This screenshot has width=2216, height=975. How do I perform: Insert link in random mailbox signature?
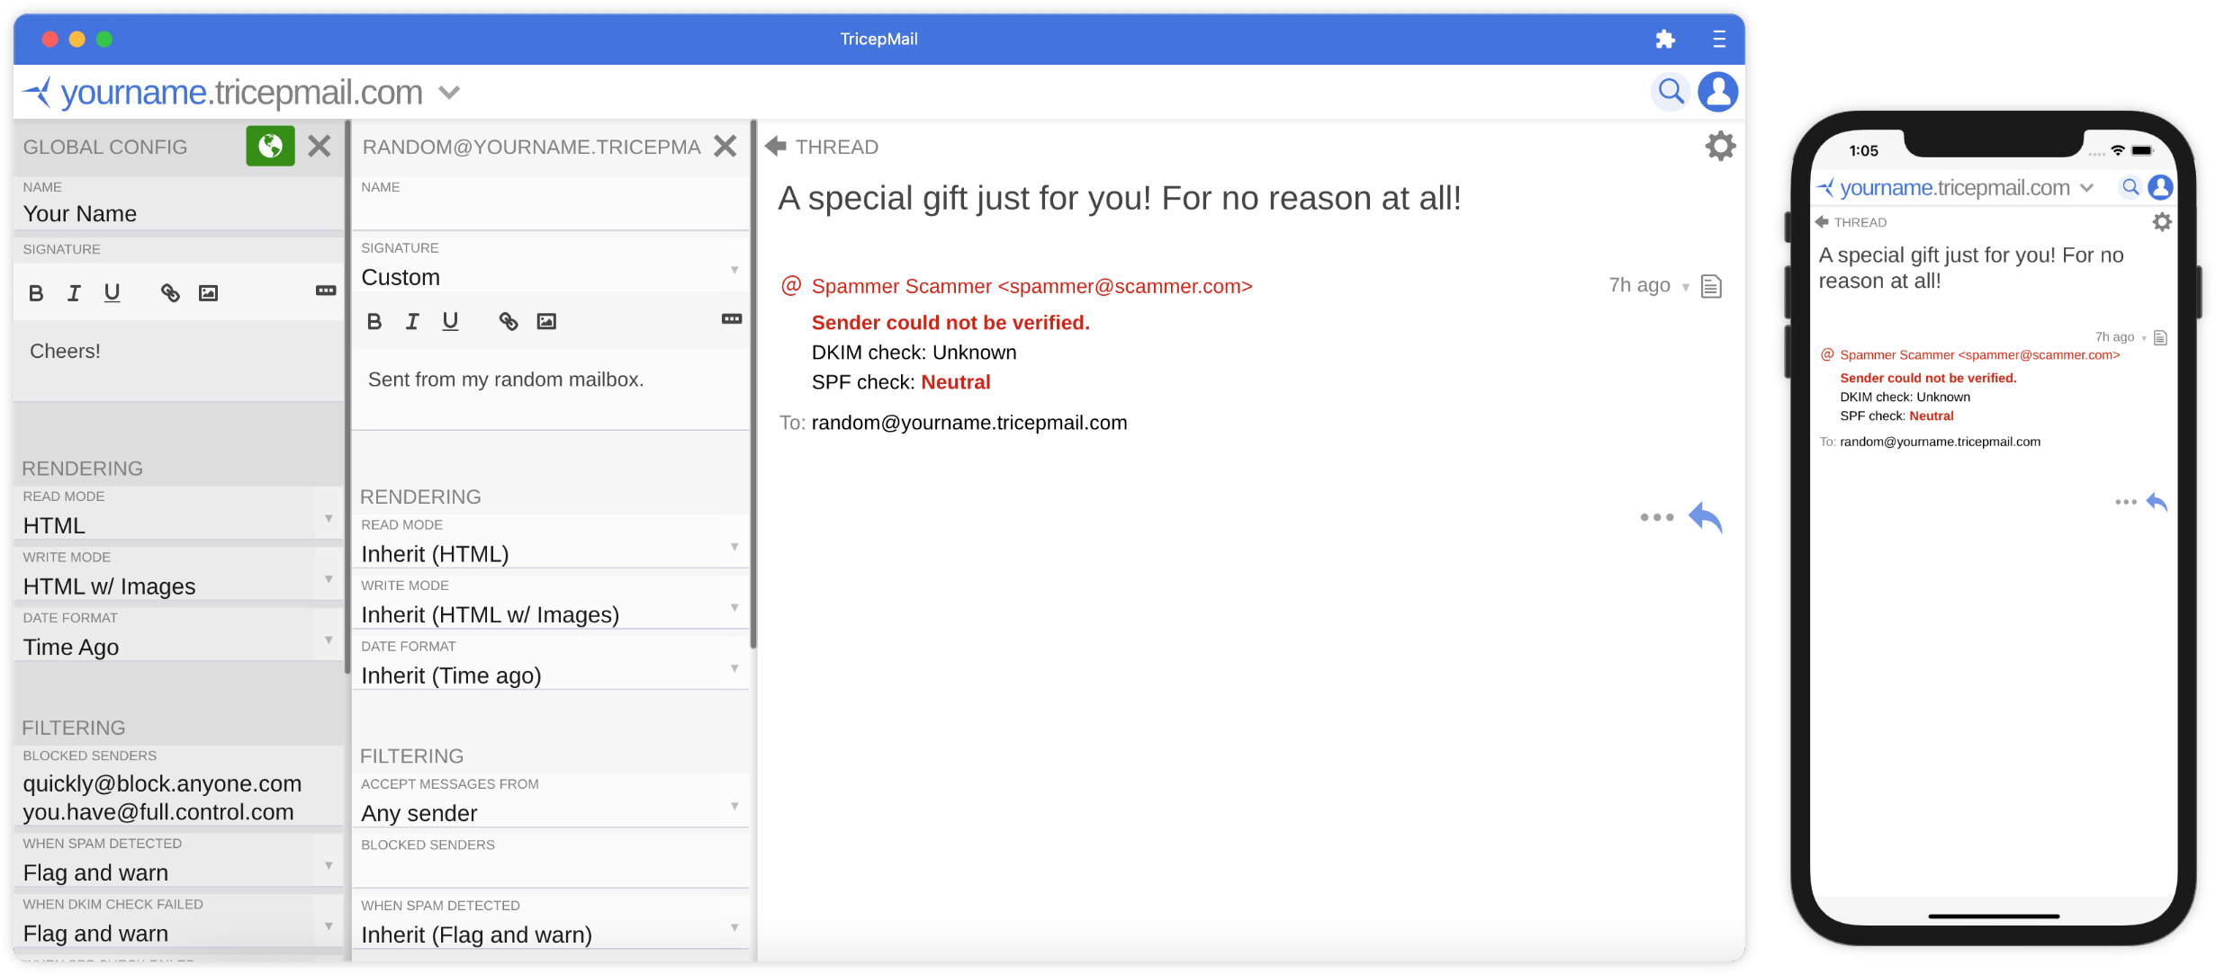click(509, 321)
